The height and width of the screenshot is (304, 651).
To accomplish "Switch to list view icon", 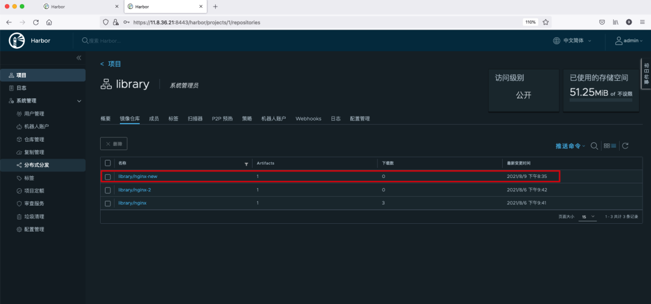I will click(x=613, y=146).
